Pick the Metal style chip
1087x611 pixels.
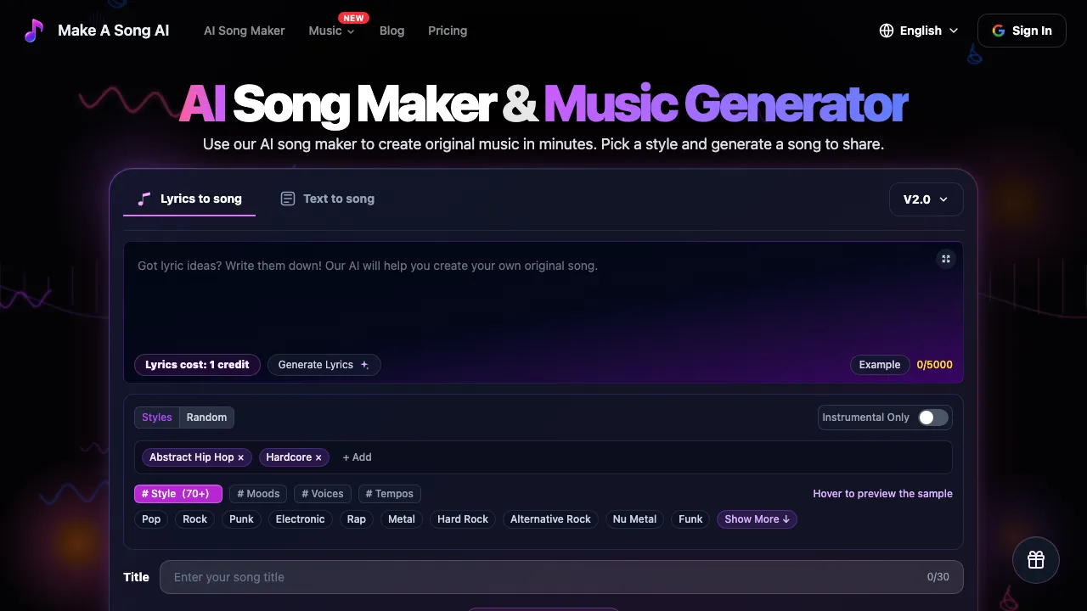(402, 519)
